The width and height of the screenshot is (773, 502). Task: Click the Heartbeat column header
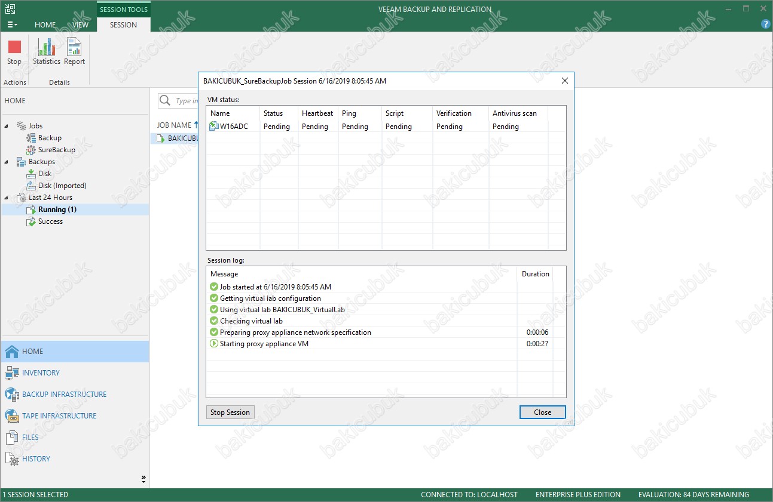pyautogui.click(x=318, y=113)
